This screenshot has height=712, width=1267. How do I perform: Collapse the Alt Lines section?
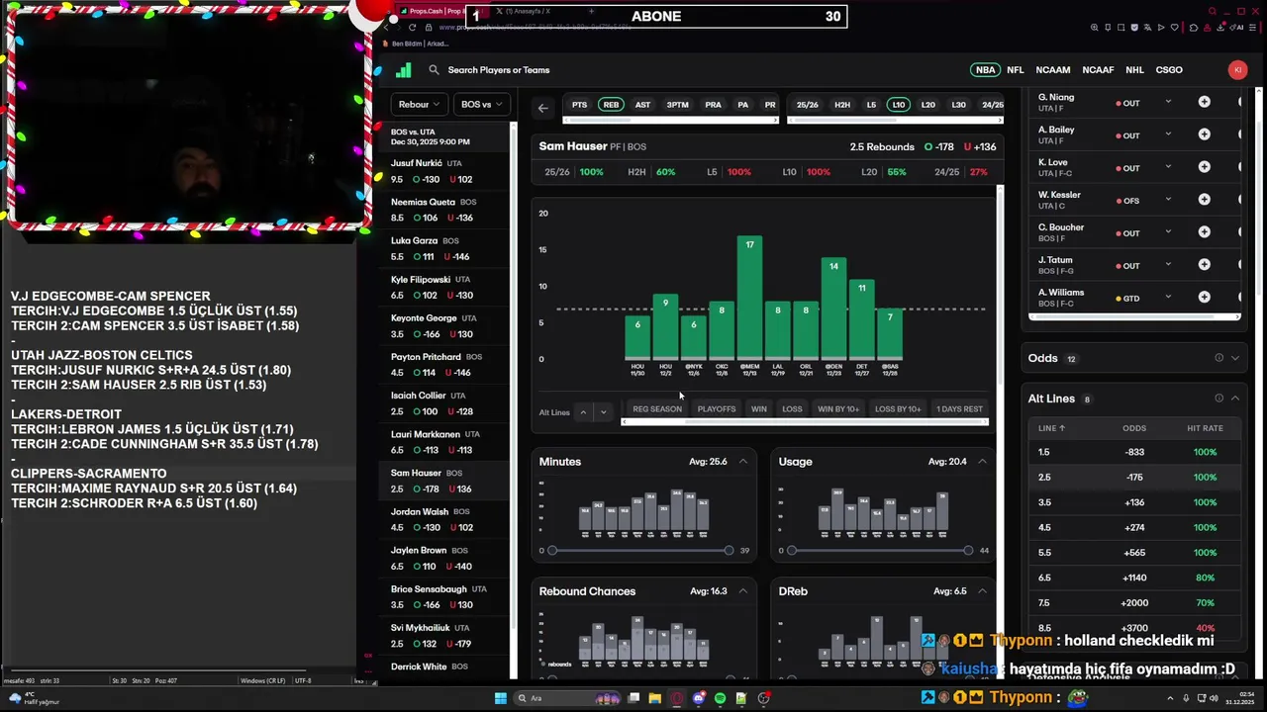pyautogui.click(x=1234, y=399)
